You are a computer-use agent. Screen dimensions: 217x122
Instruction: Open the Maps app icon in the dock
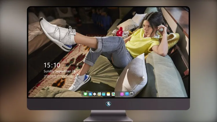coord(99,94)
